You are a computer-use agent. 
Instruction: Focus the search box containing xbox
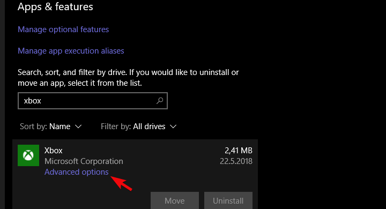coord(93,101)
